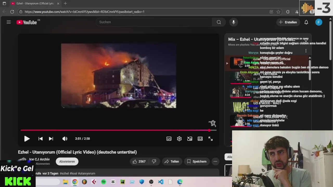Screen dimensions: 333x187
Task: Click the video frame in the player
Action: (118, 76)
